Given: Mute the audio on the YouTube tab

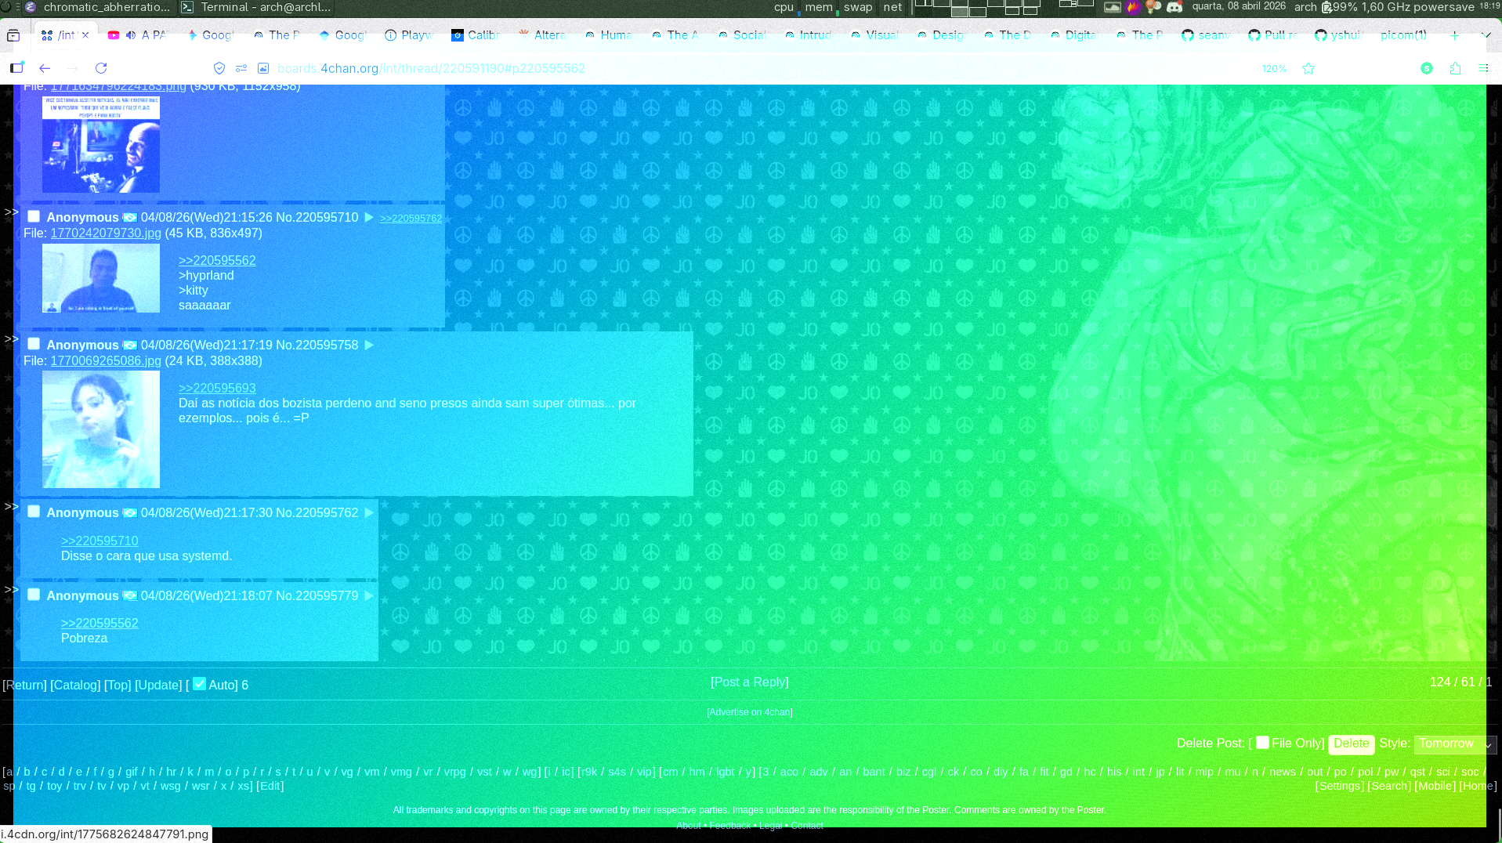Looking at the screenshot, I should [131, 35].
